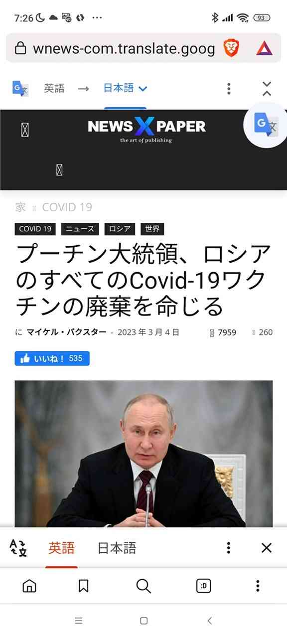Open the ロシア category tag
This screenshot has width=287, height=638.
click(x=120, y=229)
